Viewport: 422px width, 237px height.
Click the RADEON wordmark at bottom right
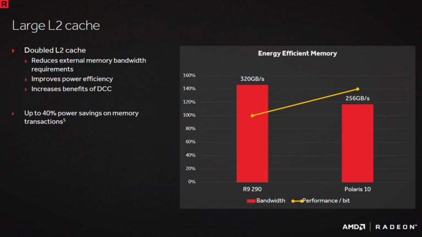pyautogui.click(x=396, y=227)
